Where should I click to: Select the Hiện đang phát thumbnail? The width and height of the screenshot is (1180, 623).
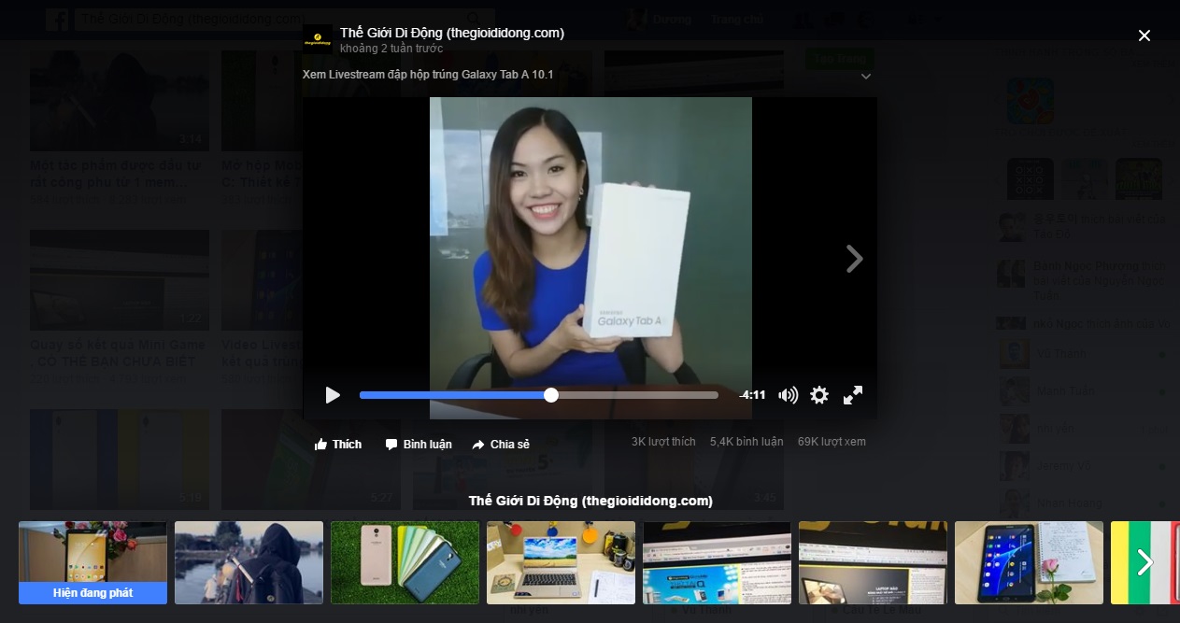[x=92, y=562]
